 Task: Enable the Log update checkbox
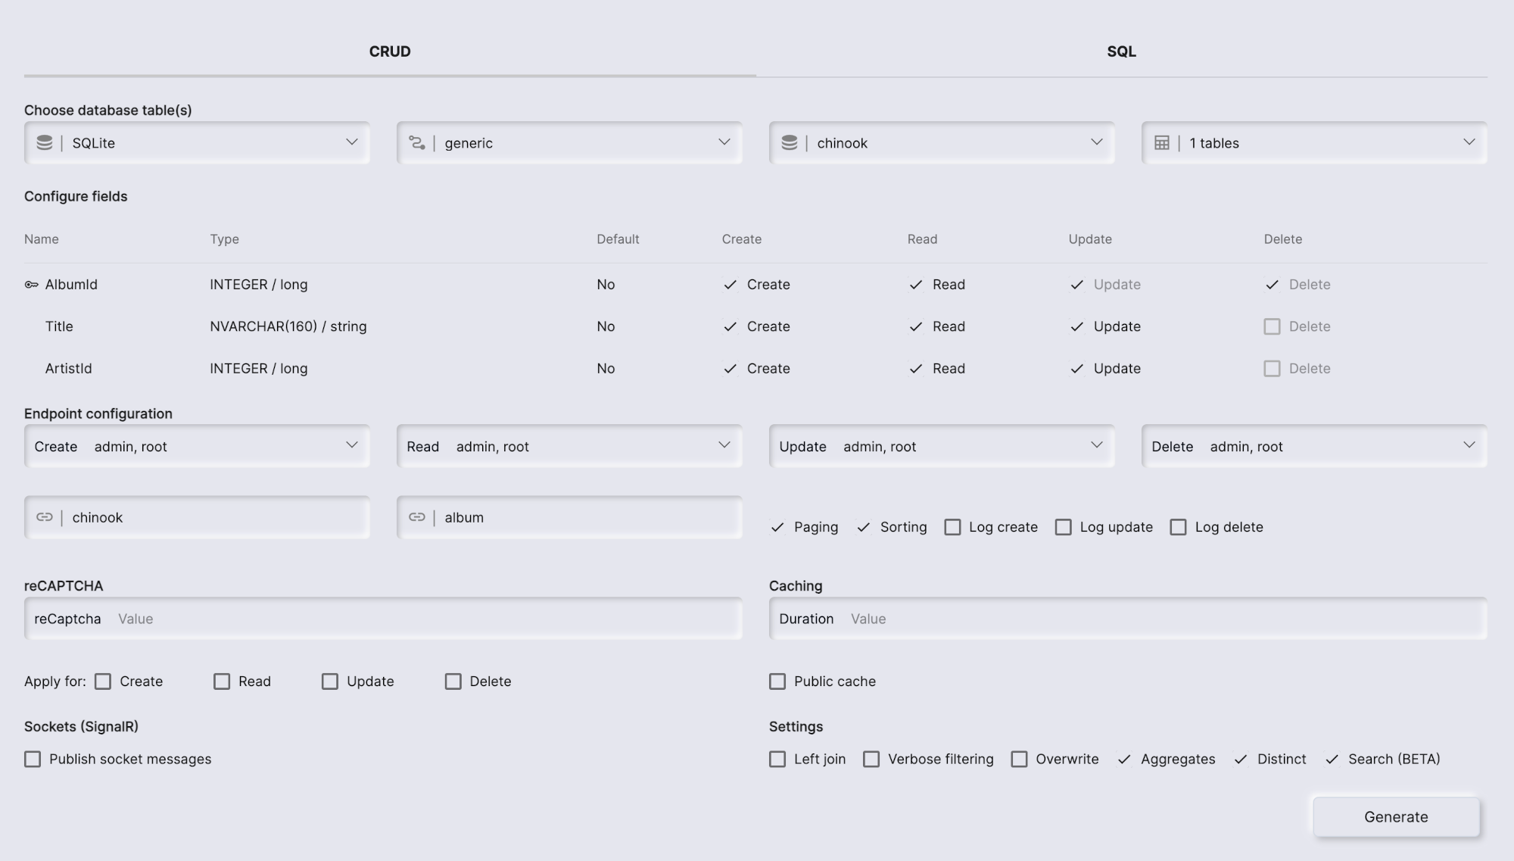pos(1064,526)
